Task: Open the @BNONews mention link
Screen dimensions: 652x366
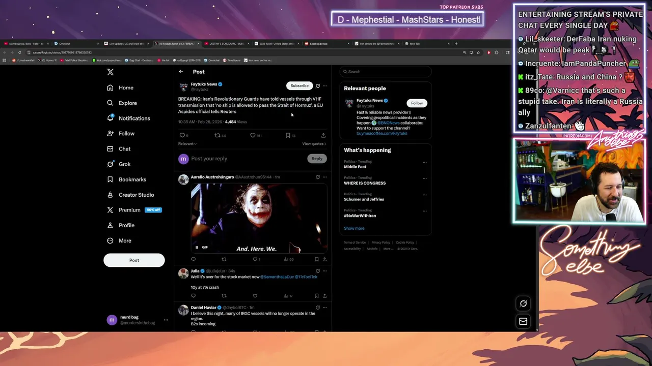Action: [389, 123]
